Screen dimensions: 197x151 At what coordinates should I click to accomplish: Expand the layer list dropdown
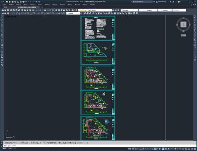[x=111, y=10]
